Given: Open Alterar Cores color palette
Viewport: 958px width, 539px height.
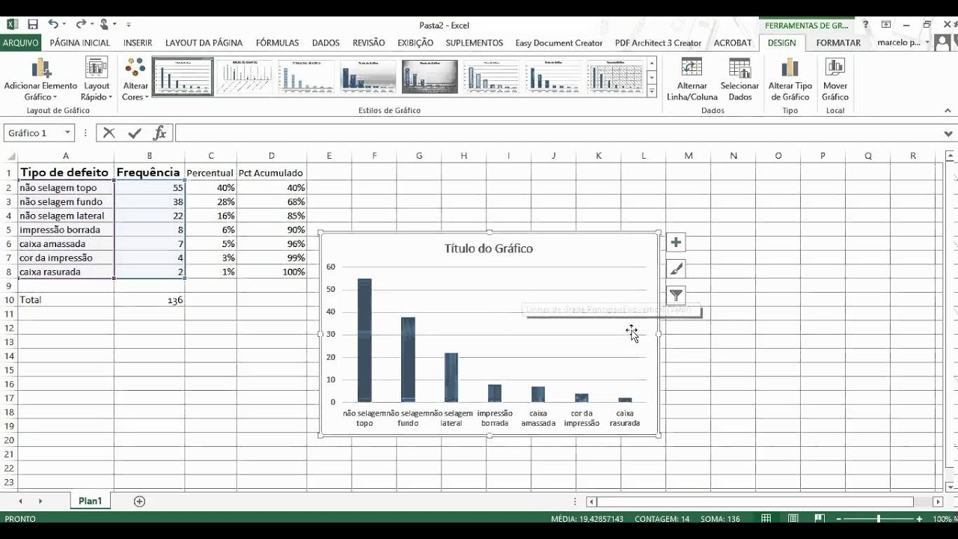Looking at the screenshot, I should click(135, 79).
